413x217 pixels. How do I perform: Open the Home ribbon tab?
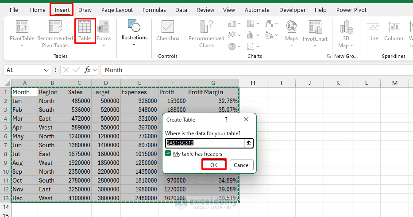click(x=38, y=10)
